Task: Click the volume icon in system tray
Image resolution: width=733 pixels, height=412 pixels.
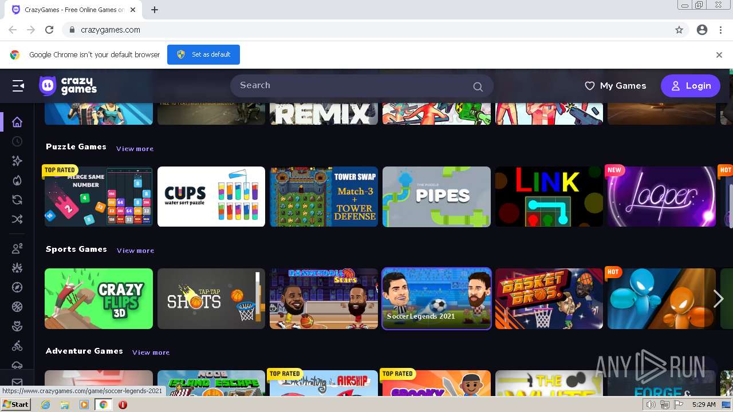Action: coord(651,405)
